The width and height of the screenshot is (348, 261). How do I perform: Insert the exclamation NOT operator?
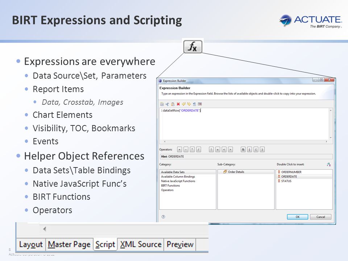[x=211, y=150]
